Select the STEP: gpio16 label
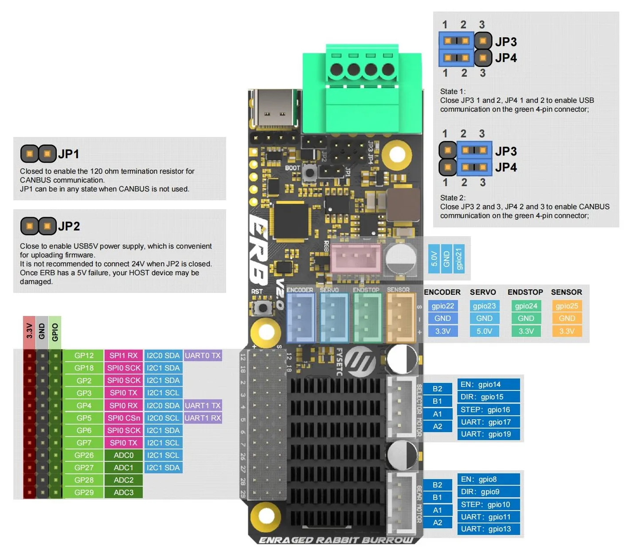 coord(488,410)
